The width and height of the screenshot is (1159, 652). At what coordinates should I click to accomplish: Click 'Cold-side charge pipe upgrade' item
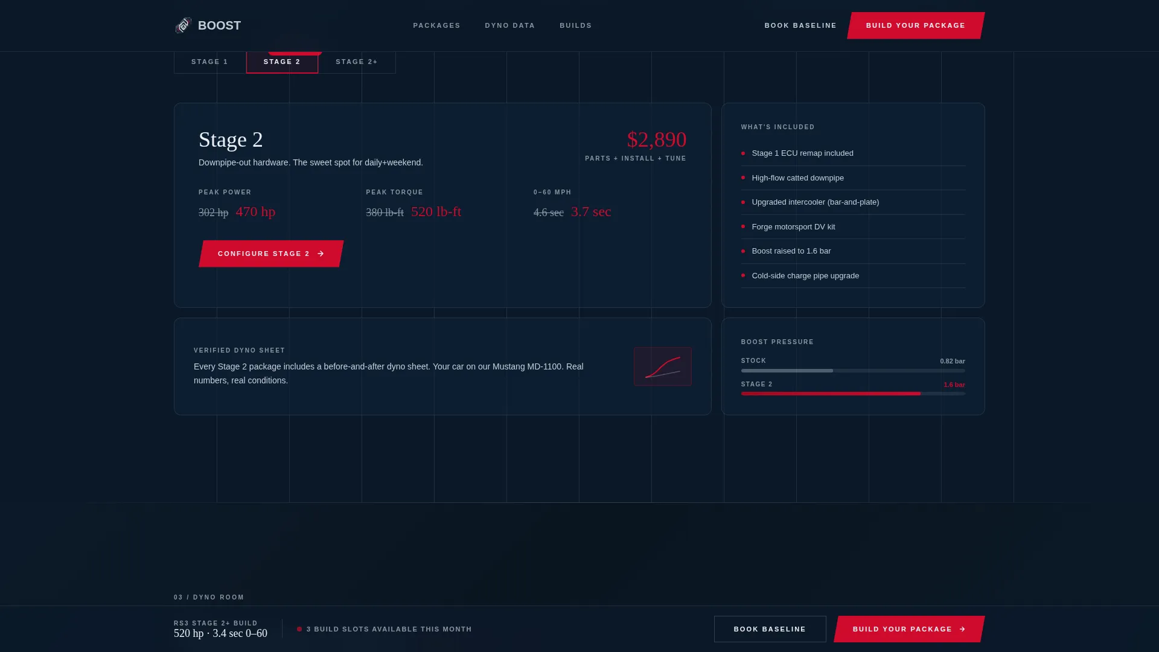pos(853,276)
